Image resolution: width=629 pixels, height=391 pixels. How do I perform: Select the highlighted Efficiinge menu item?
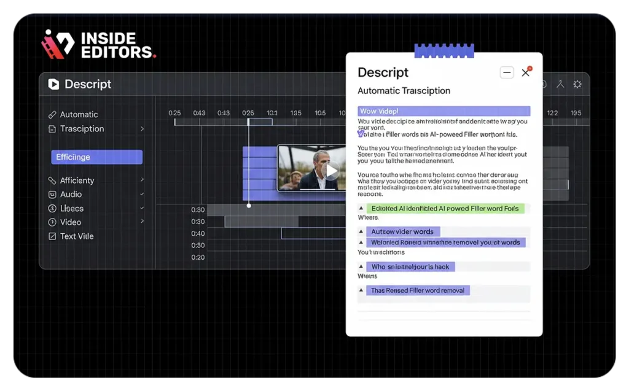96,157
